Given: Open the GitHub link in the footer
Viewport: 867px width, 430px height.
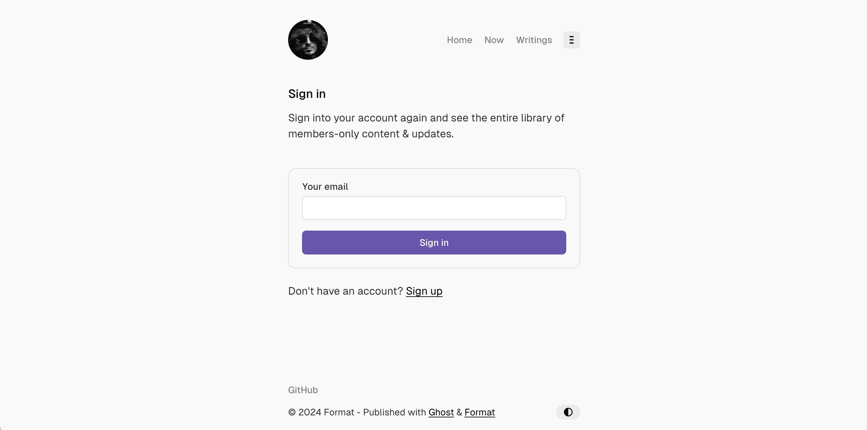Looking at the screenshot, I should [x=303, y=390].
